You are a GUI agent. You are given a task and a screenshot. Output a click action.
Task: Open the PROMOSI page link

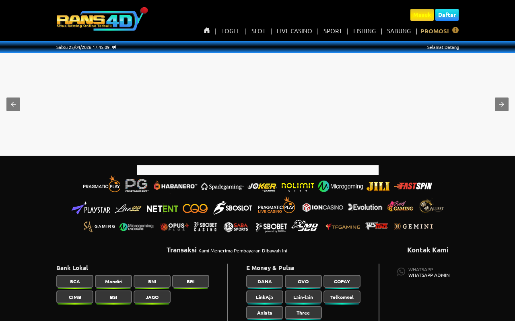click(435, 31)
